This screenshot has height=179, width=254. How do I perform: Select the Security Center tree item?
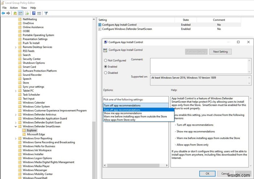click(32, 59)
